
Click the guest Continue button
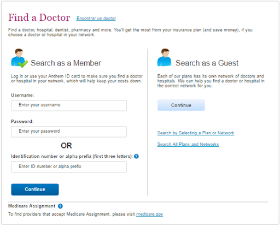coord(181,105)
